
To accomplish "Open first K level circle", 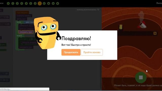I will click(8, 3).
